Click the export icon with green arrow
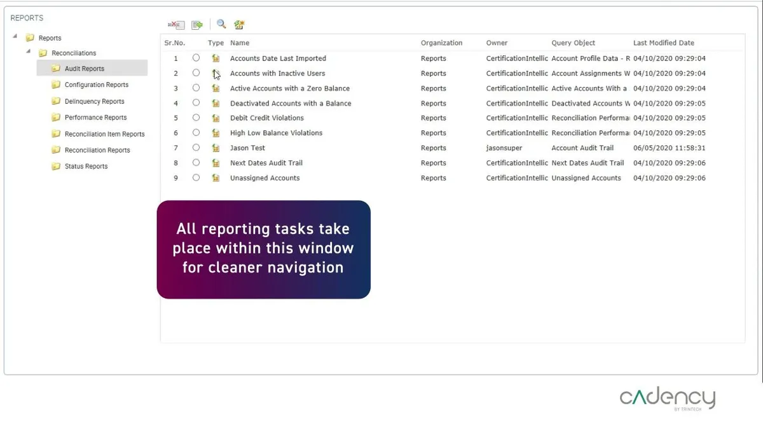 click(x=197, y=25)
